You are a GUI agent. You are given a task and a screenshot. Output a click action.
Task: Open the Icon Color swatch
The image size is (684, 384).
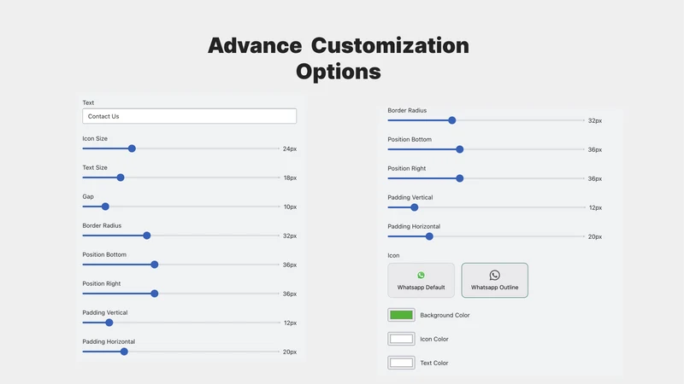pos(401,339)
